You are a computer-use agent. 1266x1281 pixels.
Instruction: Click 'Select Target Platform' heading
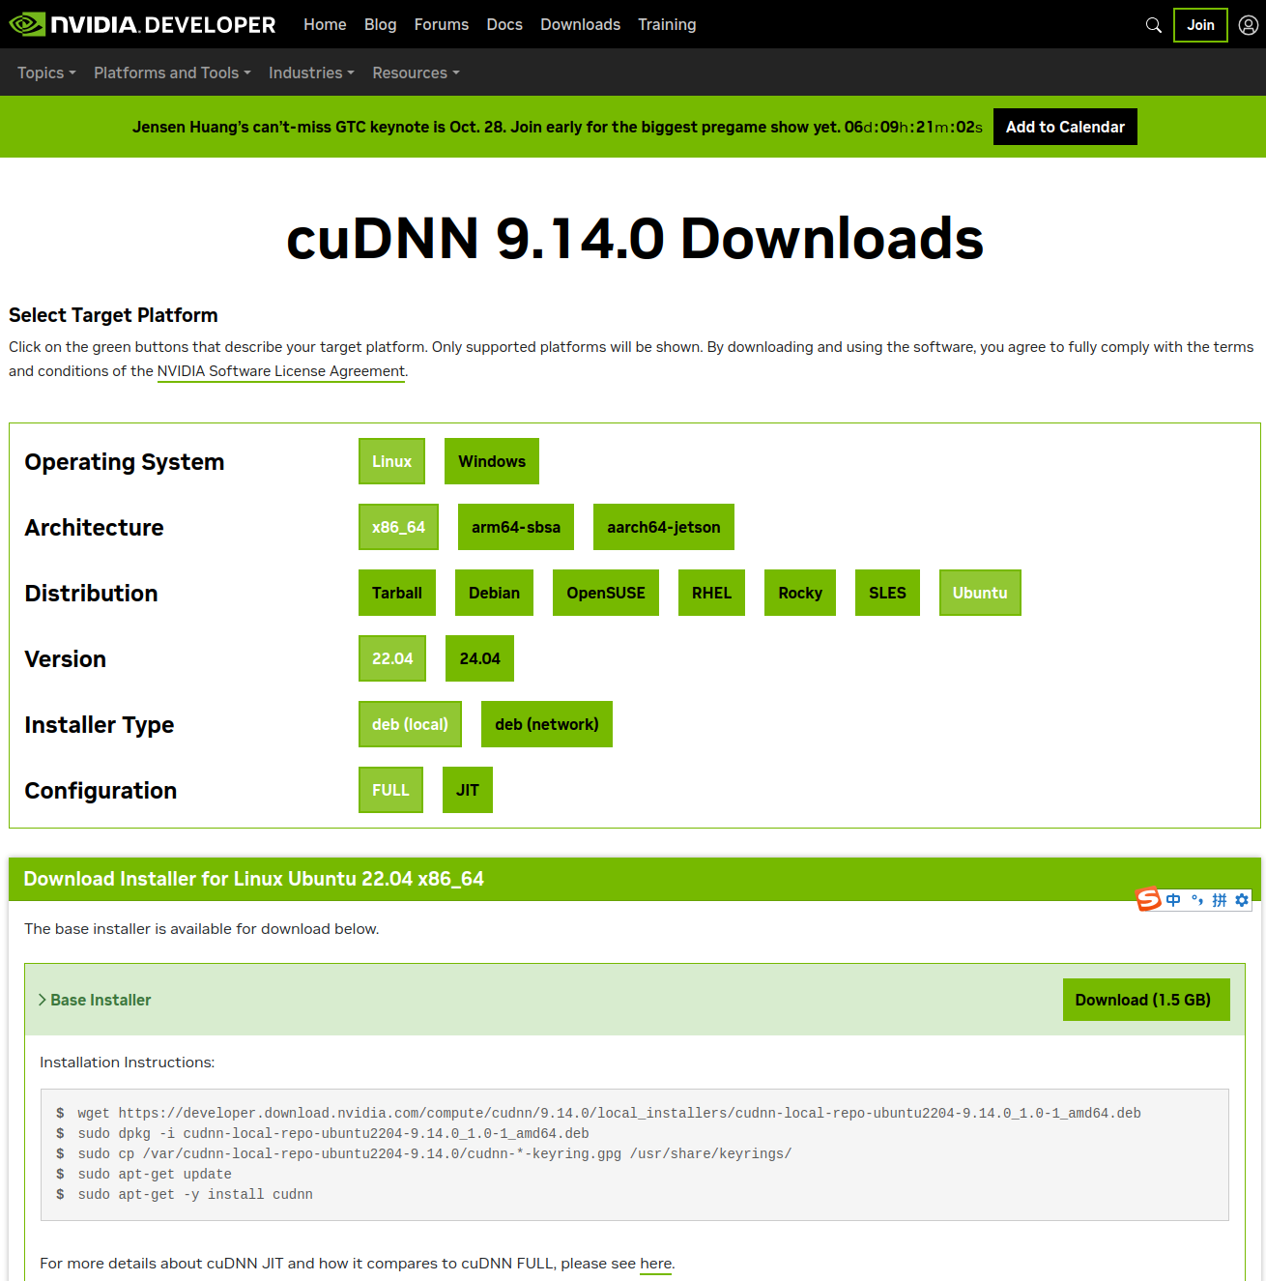113,315
